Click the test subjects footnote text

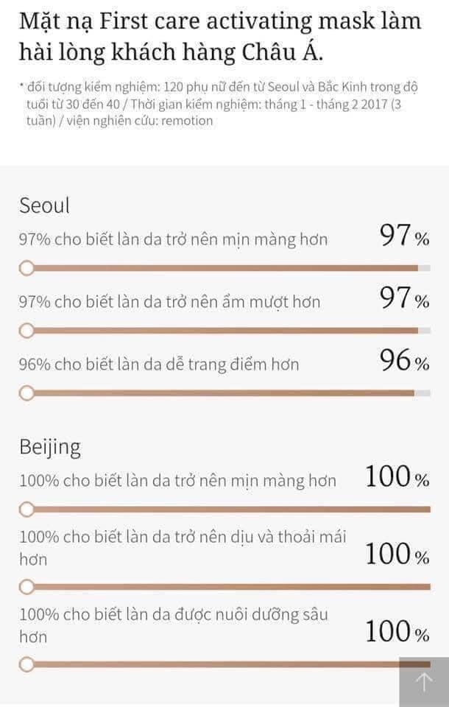click(x=219, y=104)
